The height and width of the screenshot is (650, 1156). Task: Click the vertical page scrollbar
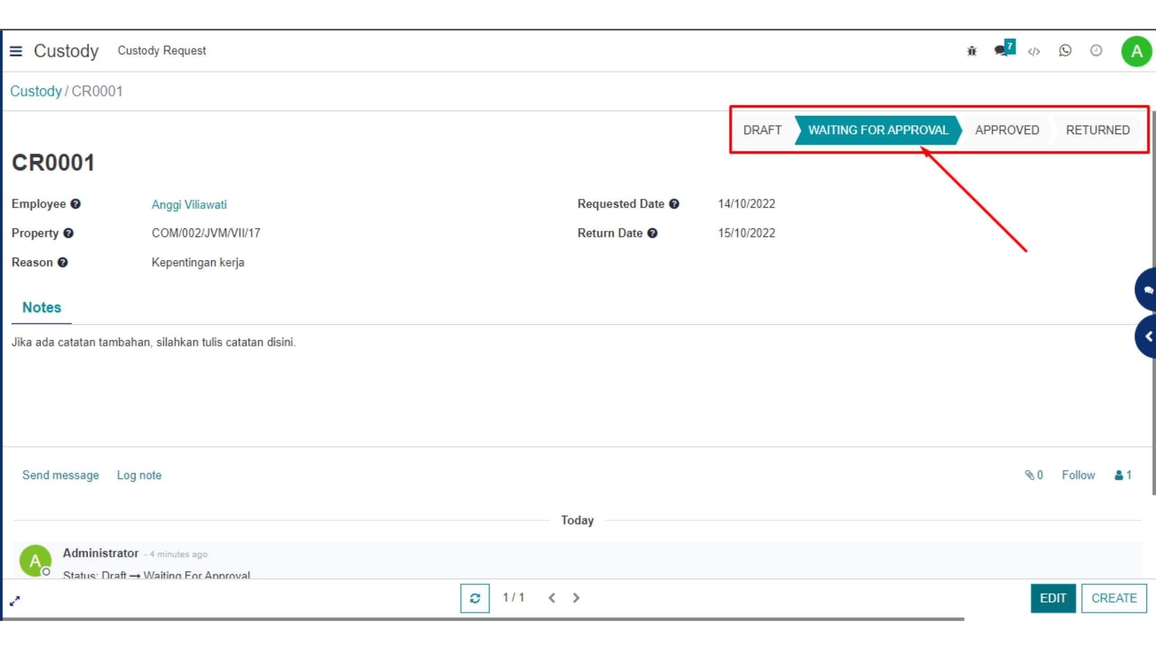click(1154, 302)
